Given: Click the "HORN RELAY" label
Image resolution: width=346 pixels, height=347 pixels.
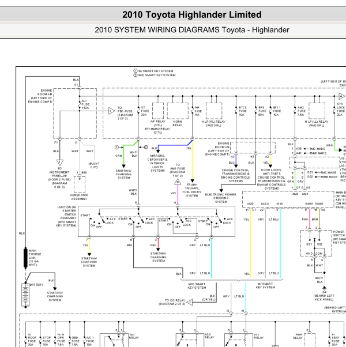Looking at the screenshot, I should (177, 123).
